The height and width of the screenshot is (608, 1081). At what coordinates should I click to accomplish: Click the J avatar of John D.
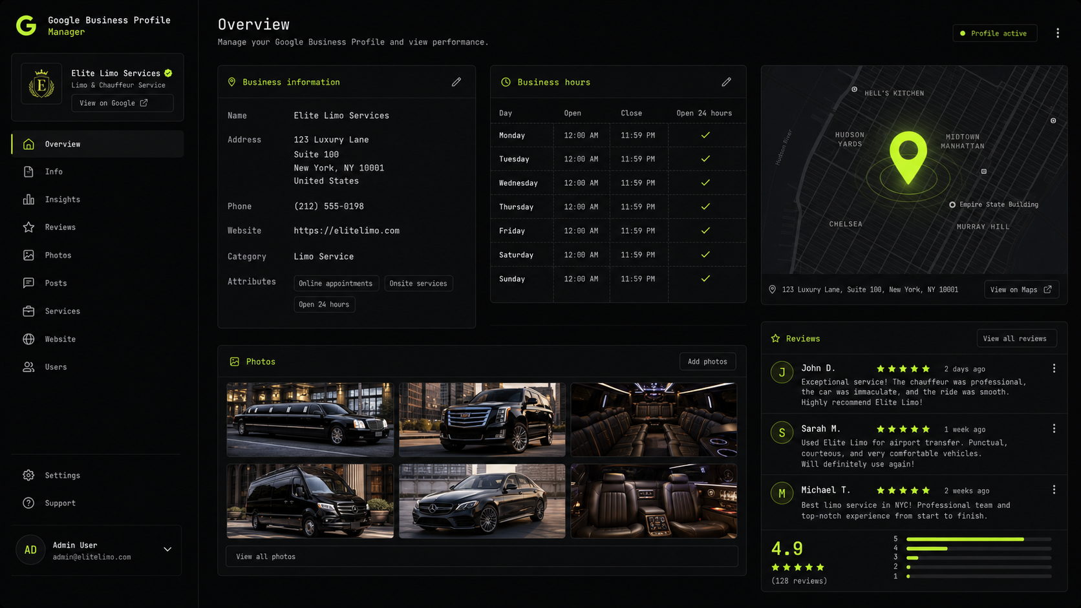click(782, 372)
